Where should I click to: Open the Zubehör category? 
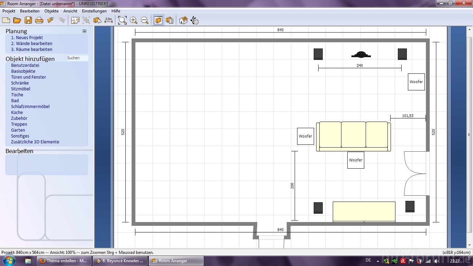click(x=19, y=118)
